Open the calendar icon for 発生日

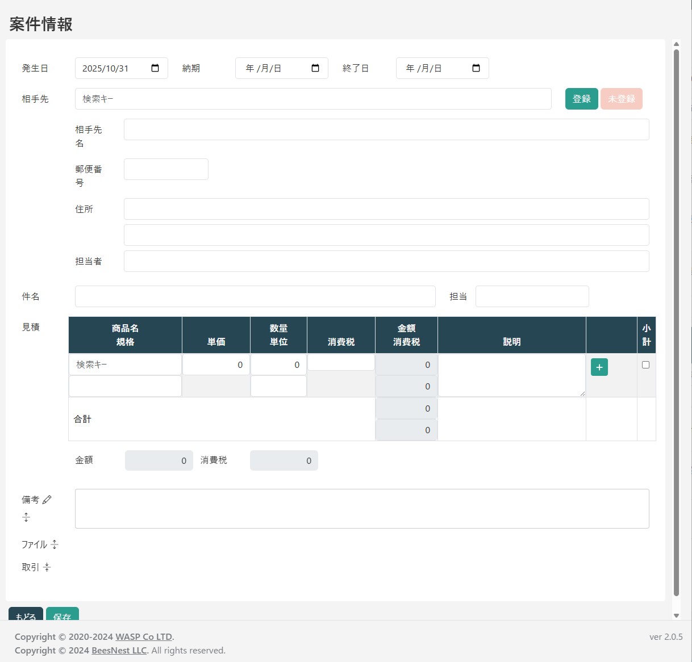point(155,68)
